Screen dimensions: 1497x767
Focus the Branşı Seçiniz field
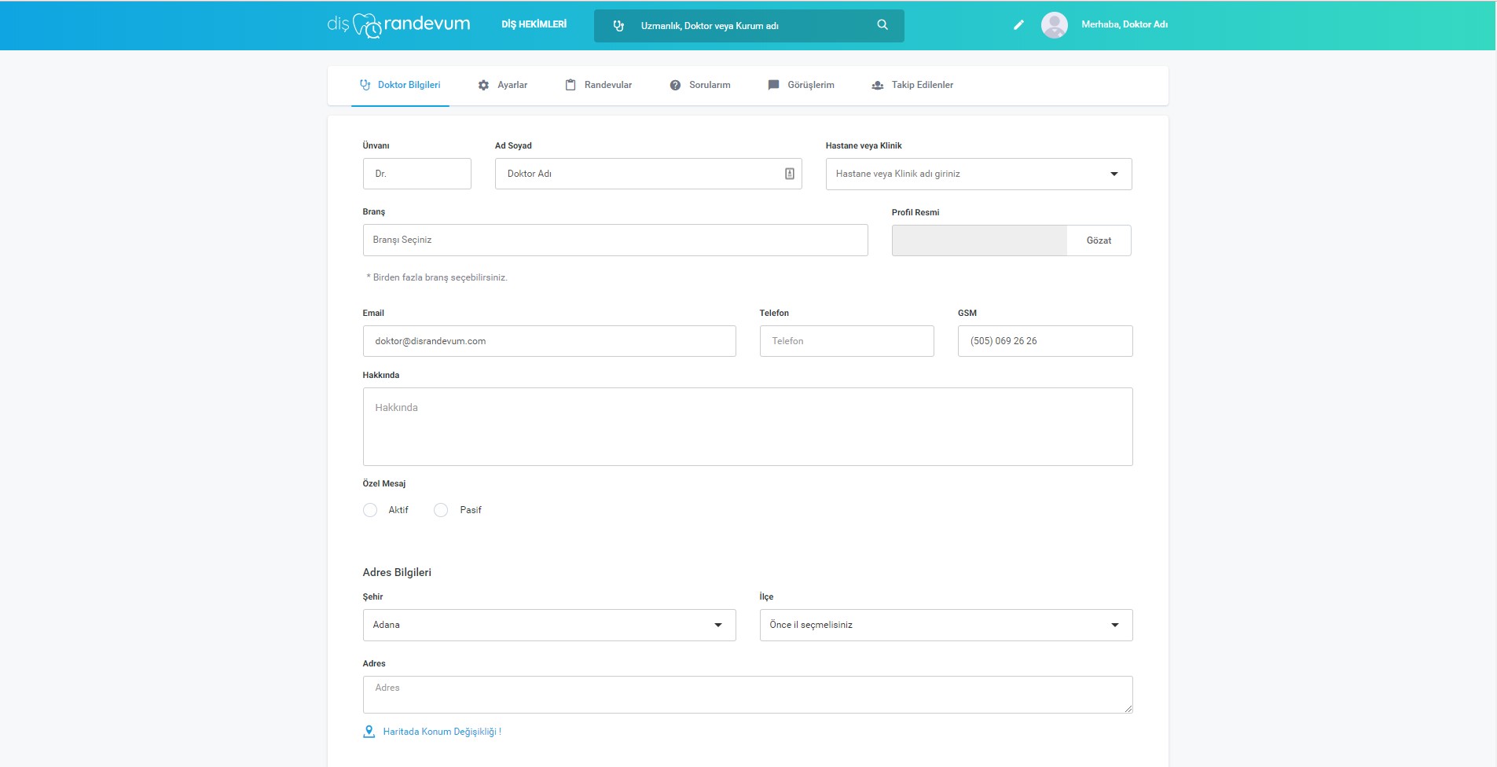(615, 240)
